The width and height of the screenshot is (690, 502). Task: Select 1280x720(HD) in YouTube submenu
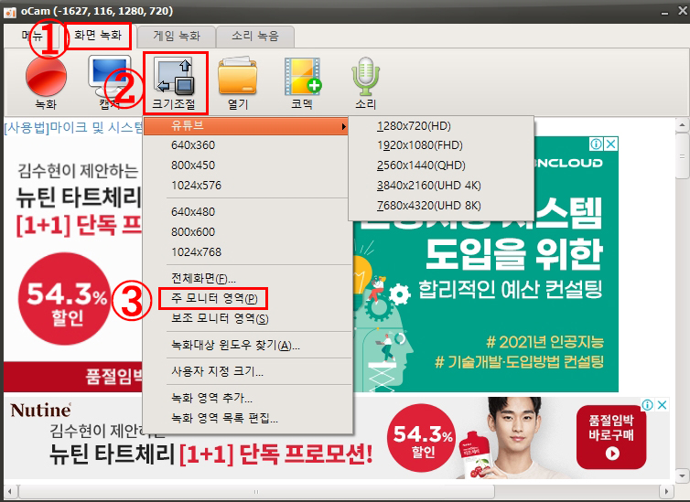pos(441,126)
